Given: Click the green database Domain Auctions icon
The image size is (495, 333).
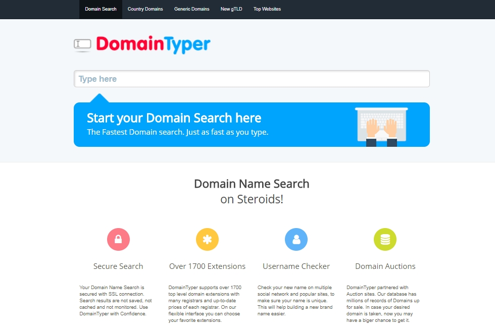Looking at the screenshot, I should tap(385, 239).
